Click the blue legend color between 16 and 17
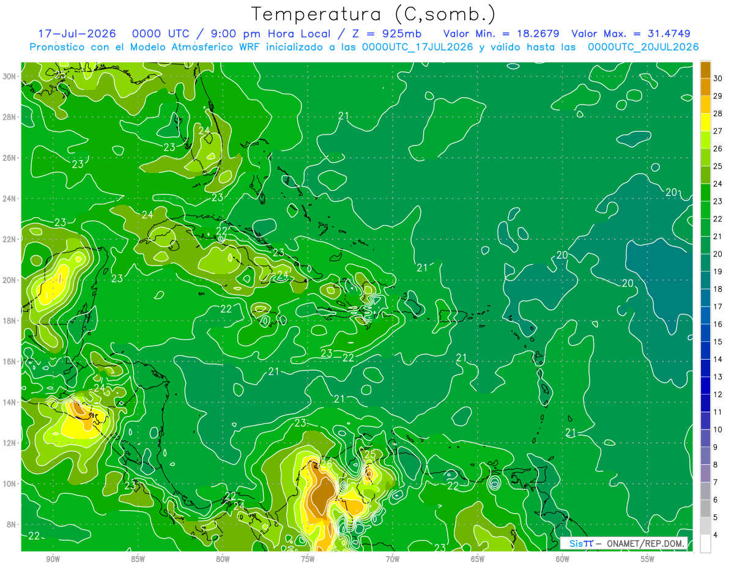Screen dimensions: 734x567 pyautogui.click(x=705, y=316)
